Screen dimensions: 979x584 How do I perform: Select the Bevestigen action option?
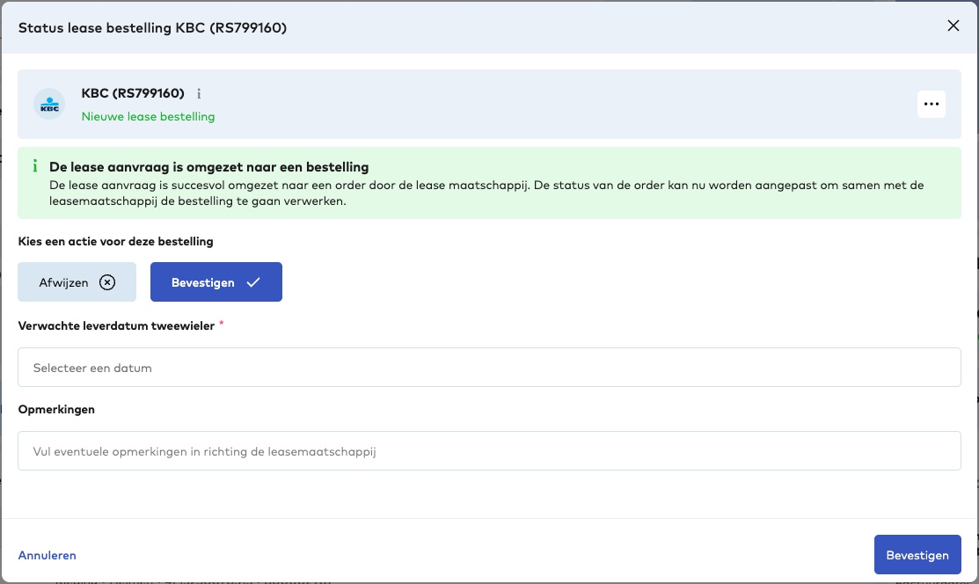216,282
